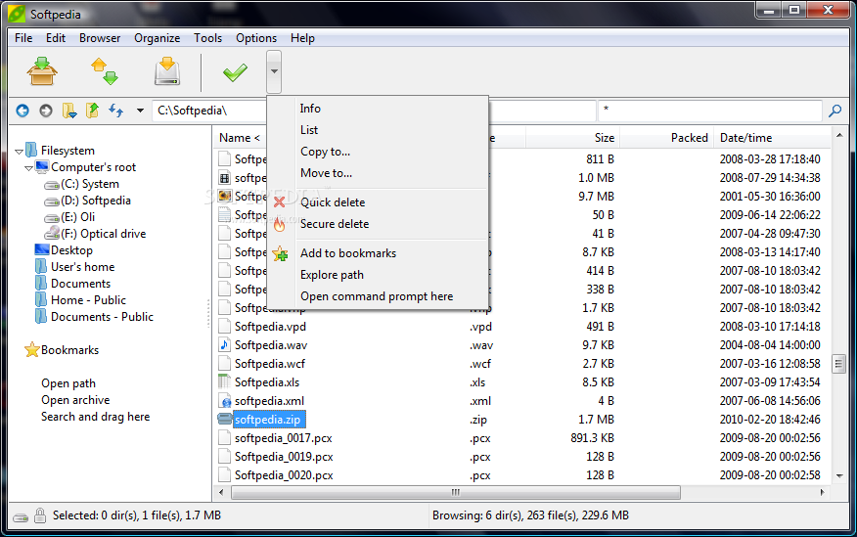857x537 pixels.
Task: Open the navigation history dropdown arrow
Action: coord(140,111)
